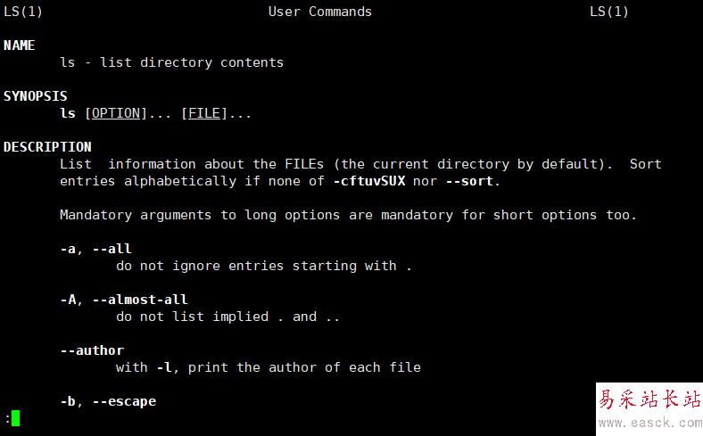Click the Chinese easck watermark logo

click(x=649, y=399)
